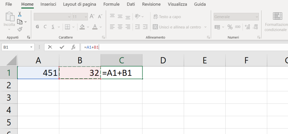Align text to the left

tap(112, 27)
